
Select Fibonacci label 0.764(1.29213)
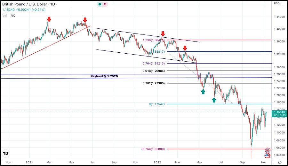[154, 64]
